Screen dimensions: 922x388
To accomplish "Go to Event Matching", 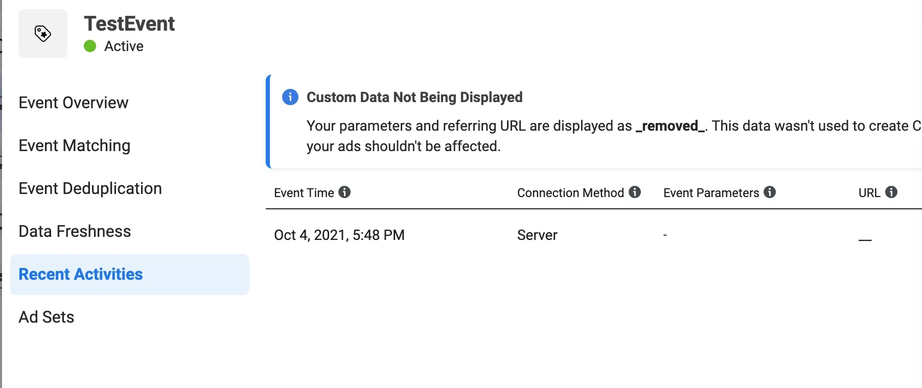I will 75,145.
